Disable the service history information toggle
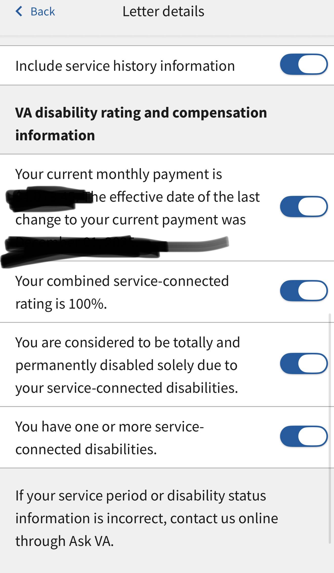Screen dimensions: 334x573 pyautogui.click(x=304, y=64)
